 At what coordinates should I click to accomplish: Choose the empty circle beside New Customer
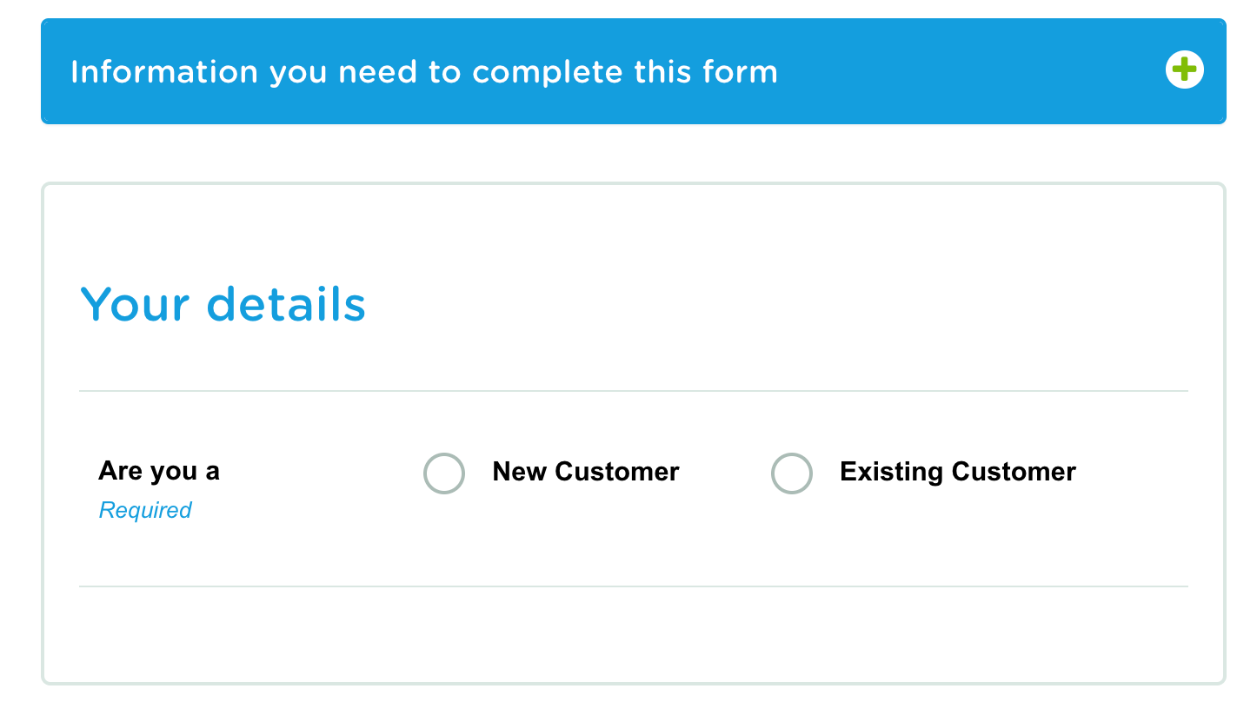click(444, 474)
